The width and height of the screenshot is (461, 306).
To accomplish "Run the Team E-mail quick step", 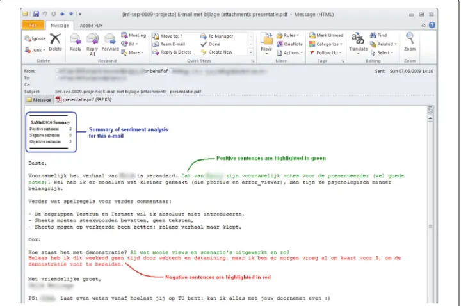I will coord(169,44).
